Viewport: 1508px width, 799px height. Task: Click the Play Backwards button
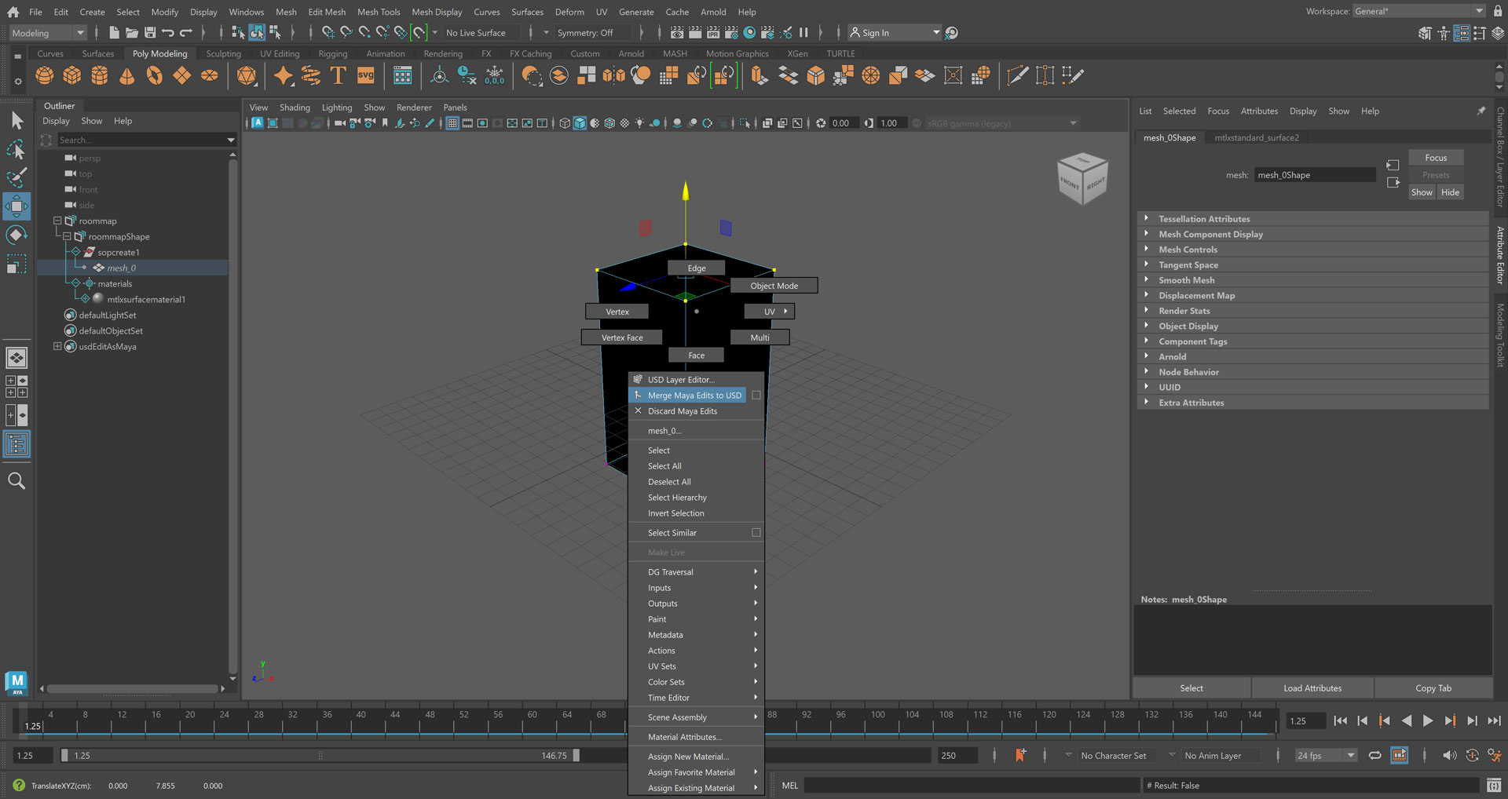click(1407, 721)
